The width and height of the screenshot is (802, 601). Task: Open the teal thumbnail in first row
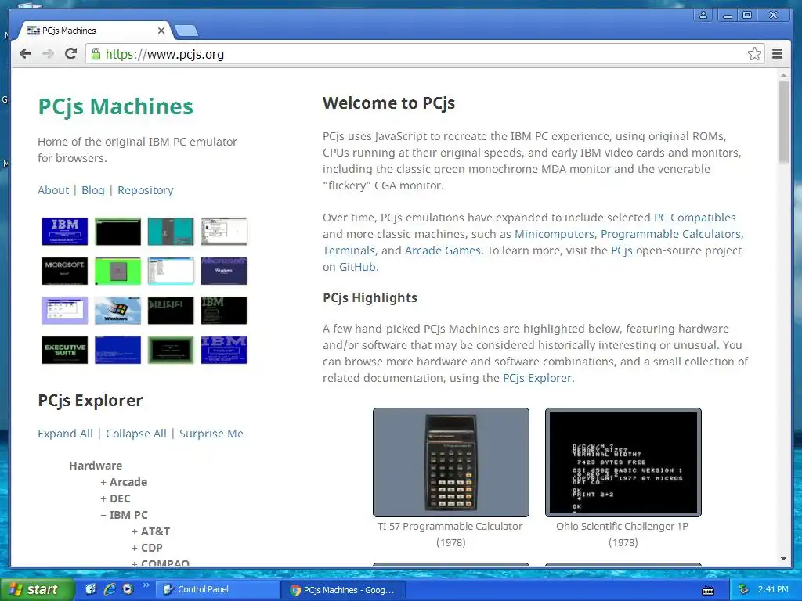point(171,231)
